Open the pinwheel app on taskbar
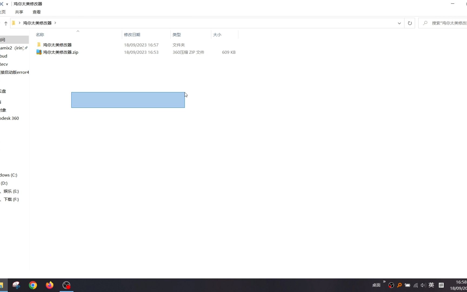 point(16,285)
